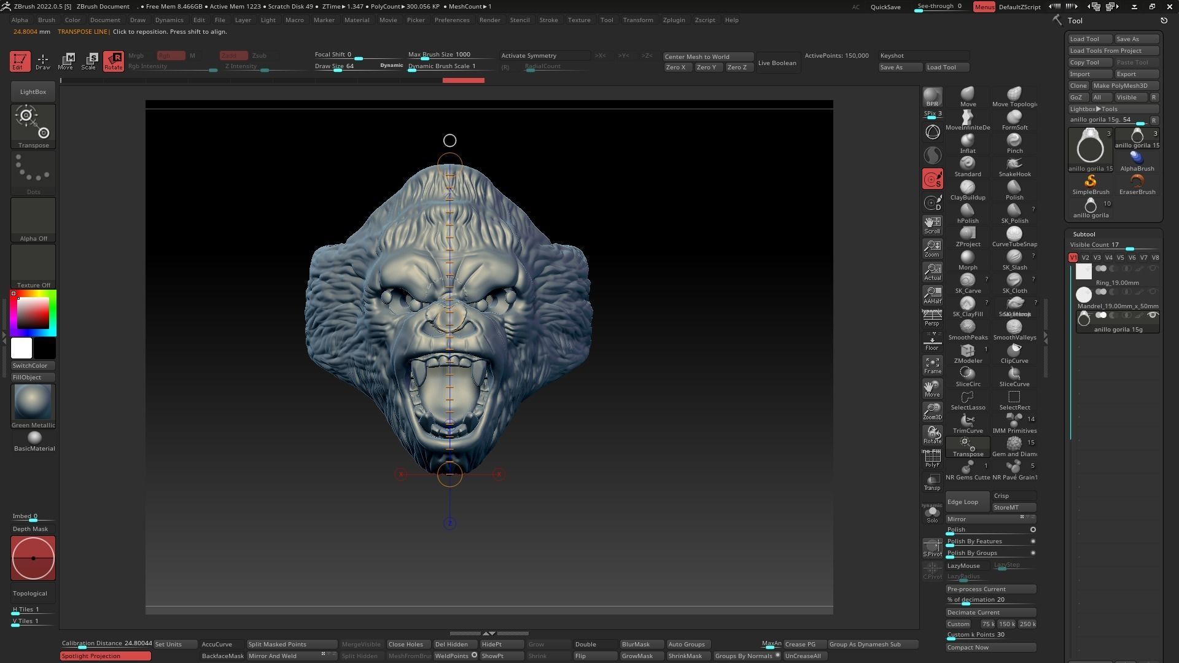Choose the hPolish brush
The image size is (1179, 663).
[x=968, y=214]
